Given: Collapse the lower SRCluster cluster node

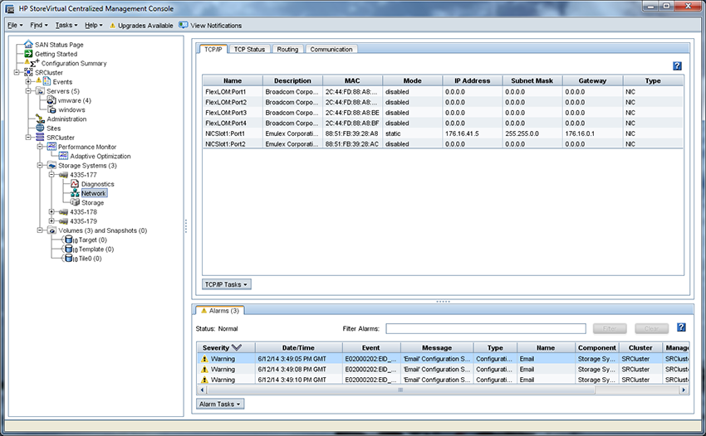Looking at the screenshot, I should coord(28,138).
